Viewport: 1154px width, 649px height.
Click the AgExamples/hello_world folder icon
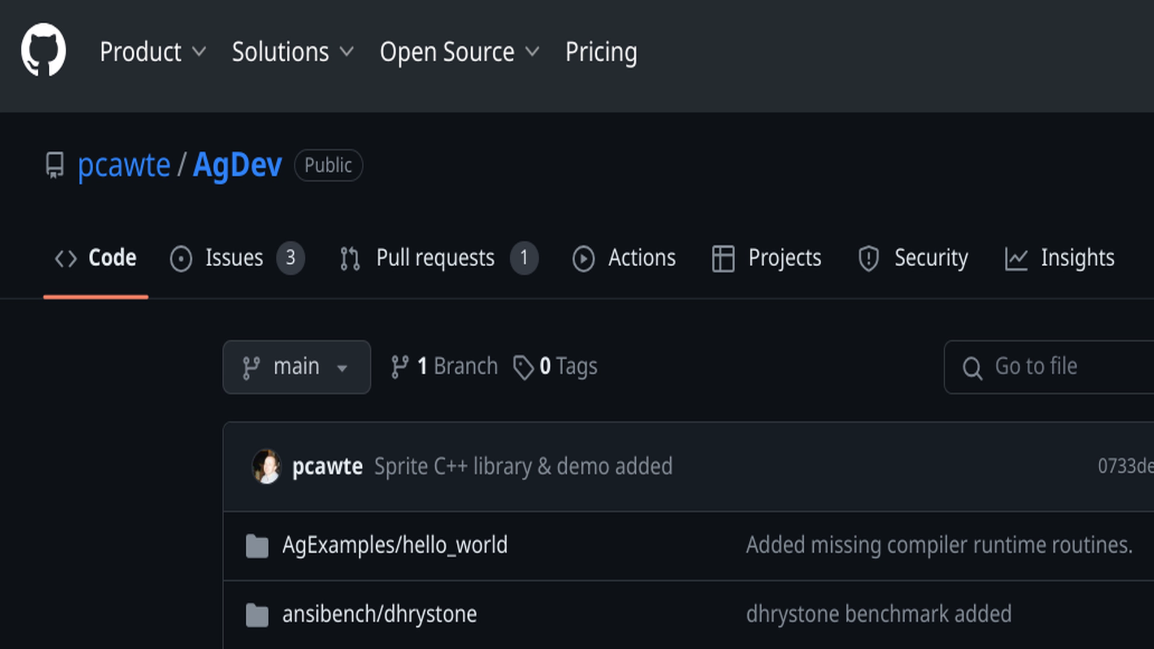pos(257,546)
